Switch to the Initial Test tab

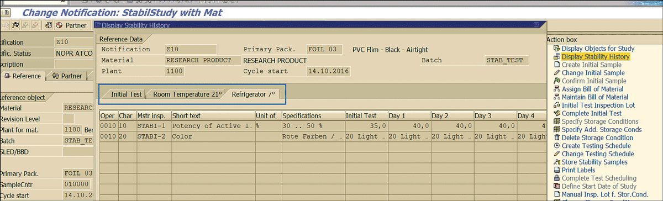pos(126,94)
